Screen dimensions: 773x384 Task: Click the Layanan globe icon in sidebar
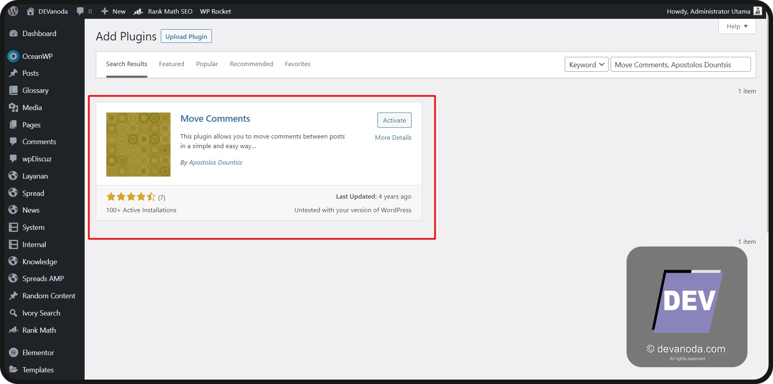(x=13, y=176)
